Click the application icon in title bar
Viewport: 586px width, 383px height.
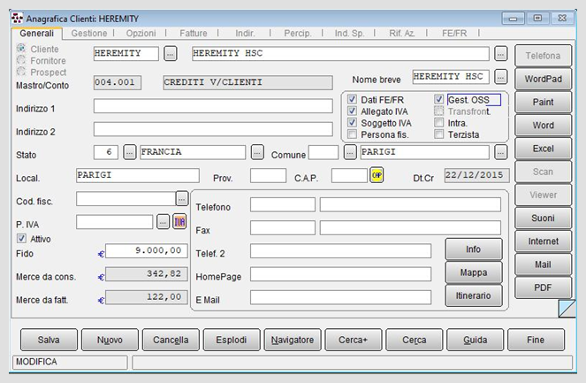pyautogui.click(x=17, y=18)
